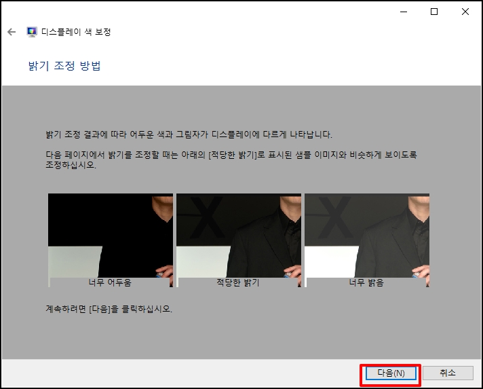Click the 계속하려면 [다음]을 클릭하십시오 text
Image resolution: width=483 pixels, height=389 pixels.
109,309
